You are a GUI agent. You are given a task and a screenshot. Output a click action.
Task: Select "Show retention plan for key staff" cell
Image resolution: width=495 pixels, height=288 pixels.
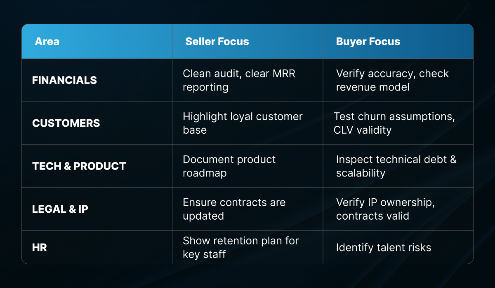coord(240,247)
